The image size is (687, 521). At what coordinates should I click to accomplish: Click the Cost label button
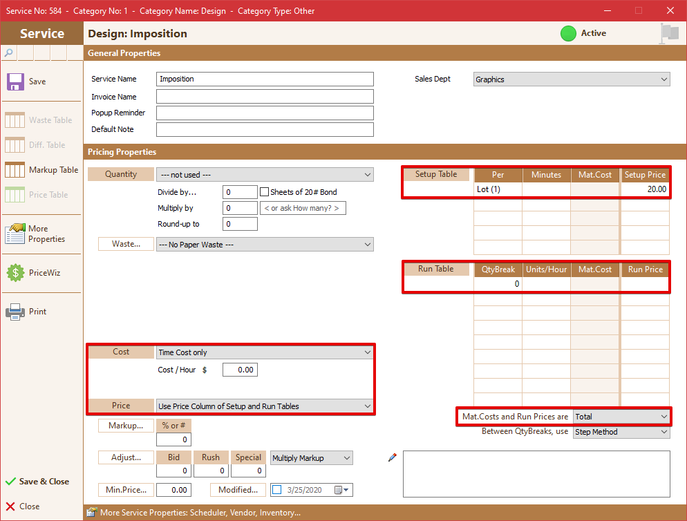(121, 352)
